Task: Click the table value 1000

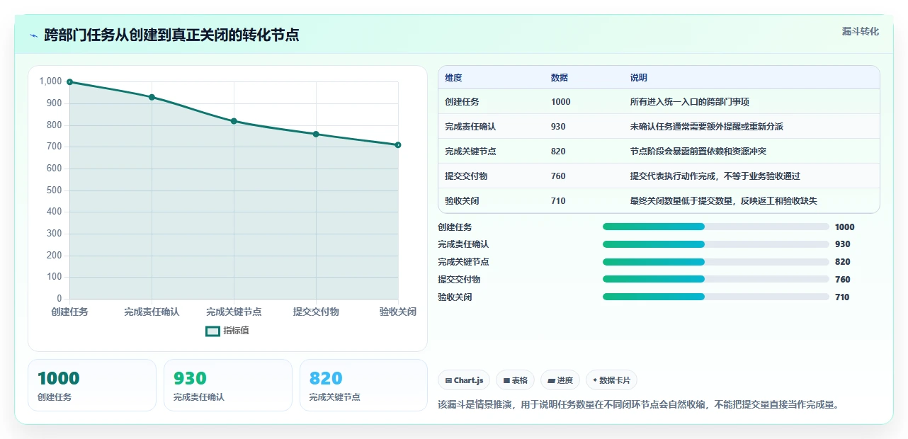Action: coord(560,102)
